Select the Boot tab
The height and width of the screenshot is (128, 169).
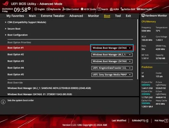pyautogui.click(x=107, y=16)
